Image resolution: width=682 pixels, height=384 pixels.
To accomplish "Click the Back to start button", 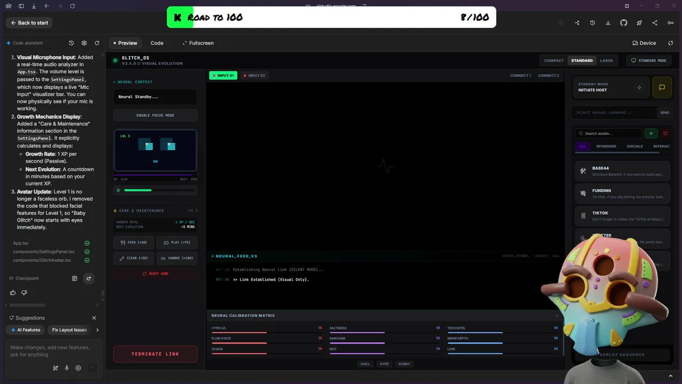I will (29, 23).
